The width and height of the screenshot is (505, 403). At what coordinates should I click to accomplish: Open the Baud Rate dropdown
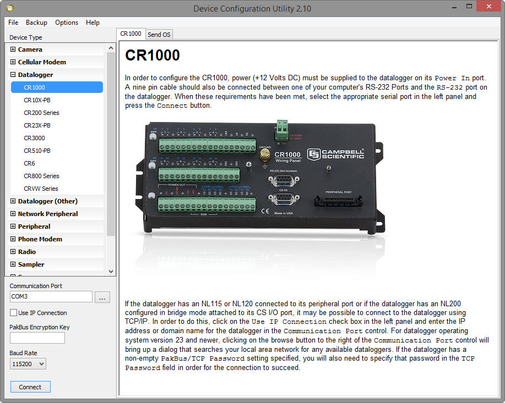pos(28,364)
